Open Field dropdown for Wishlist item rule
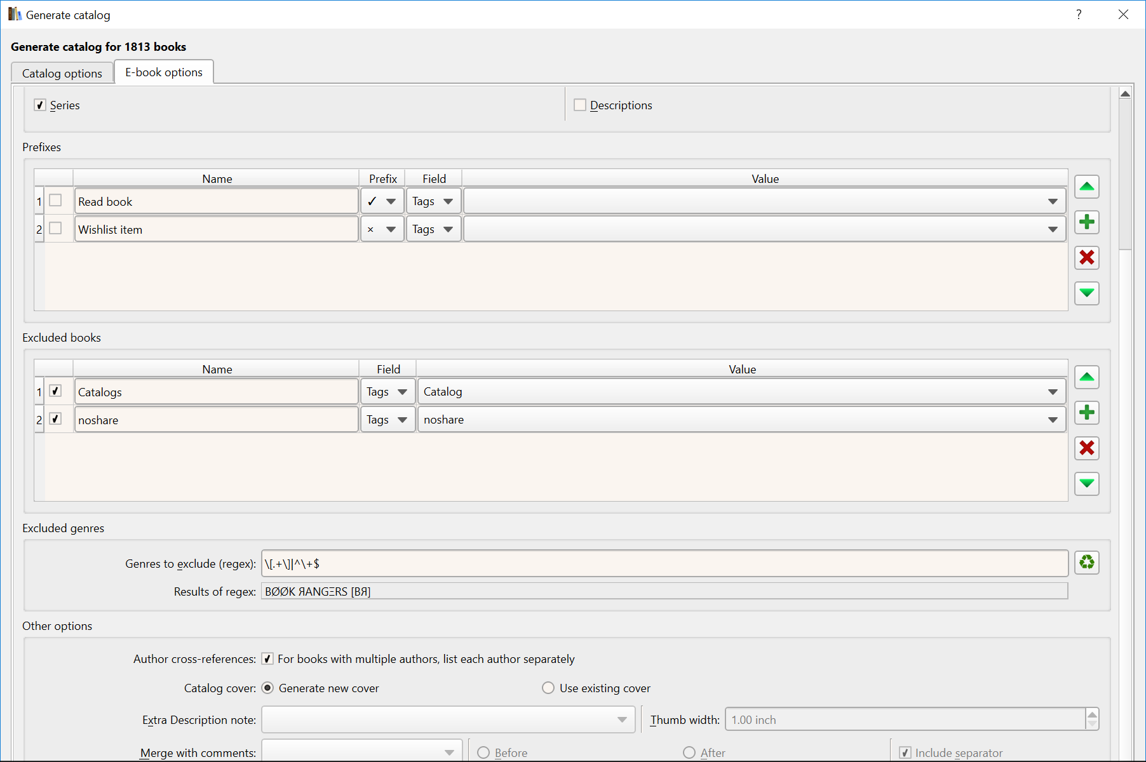 click(x=433, y=229)
